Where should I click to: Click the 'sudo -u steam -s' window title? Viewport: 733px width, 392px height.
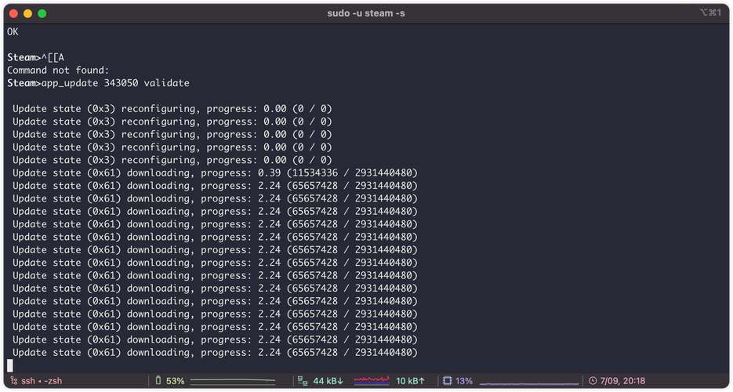[x=366, y=13]
